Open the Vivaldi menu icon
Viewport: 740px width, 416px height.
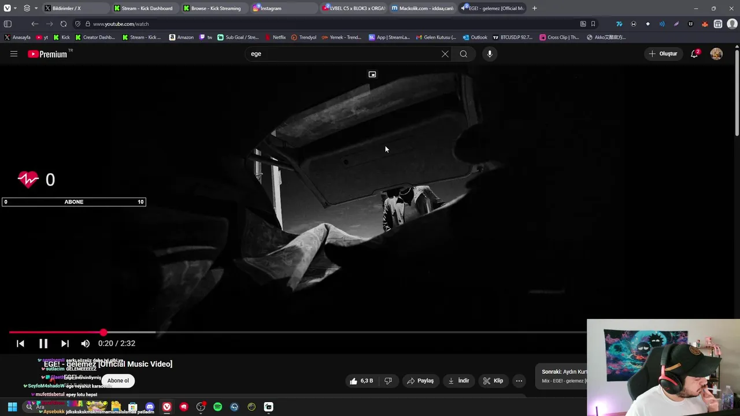[7, 8]
